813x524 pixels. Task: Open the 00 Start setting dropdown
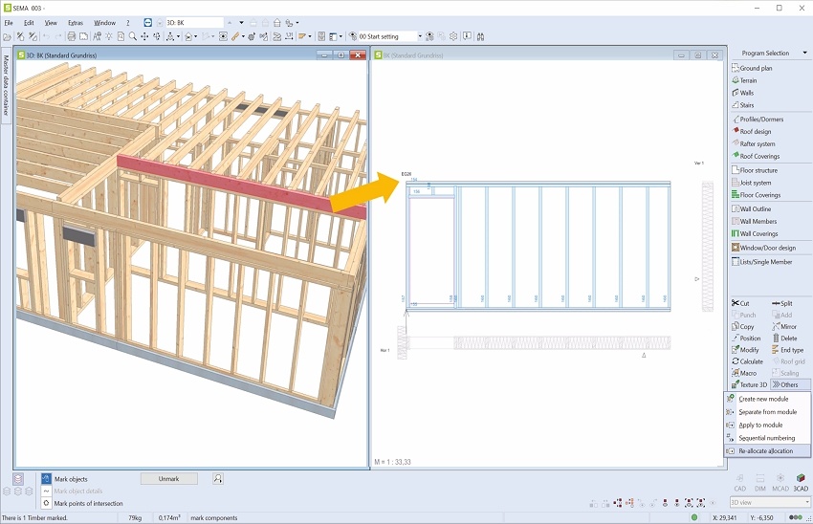420,36
